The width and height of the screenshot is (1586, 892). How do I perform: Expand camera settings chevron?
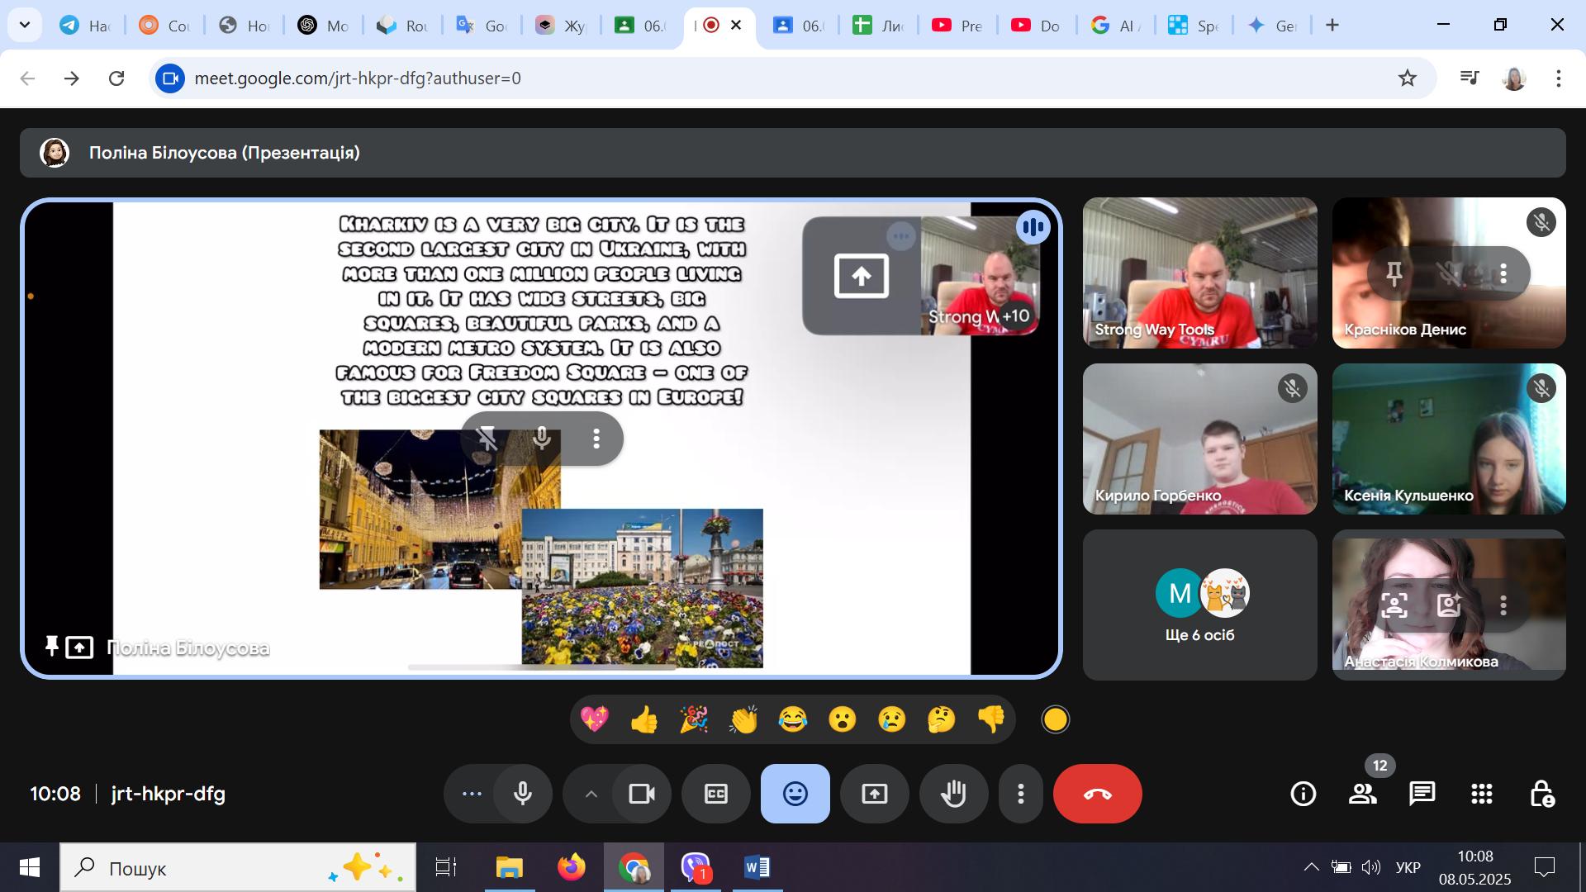pos(591,794)
